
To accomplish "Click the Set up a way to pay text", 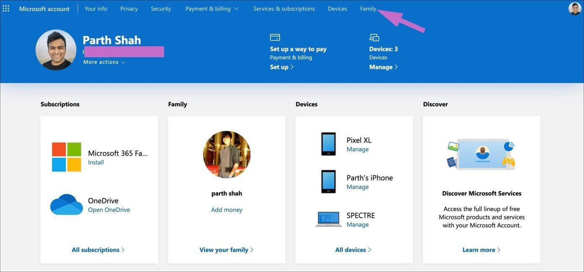I will (x=298, y=49).
